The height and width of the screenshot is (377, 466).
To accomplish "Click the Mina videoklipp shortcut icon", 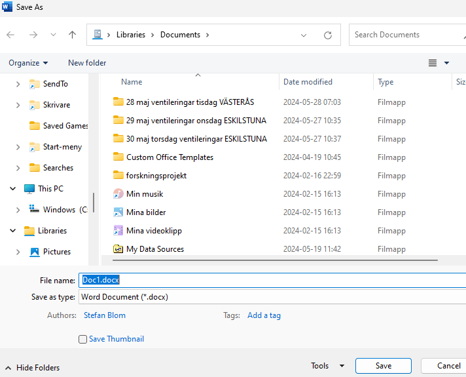I will point(118,231).
